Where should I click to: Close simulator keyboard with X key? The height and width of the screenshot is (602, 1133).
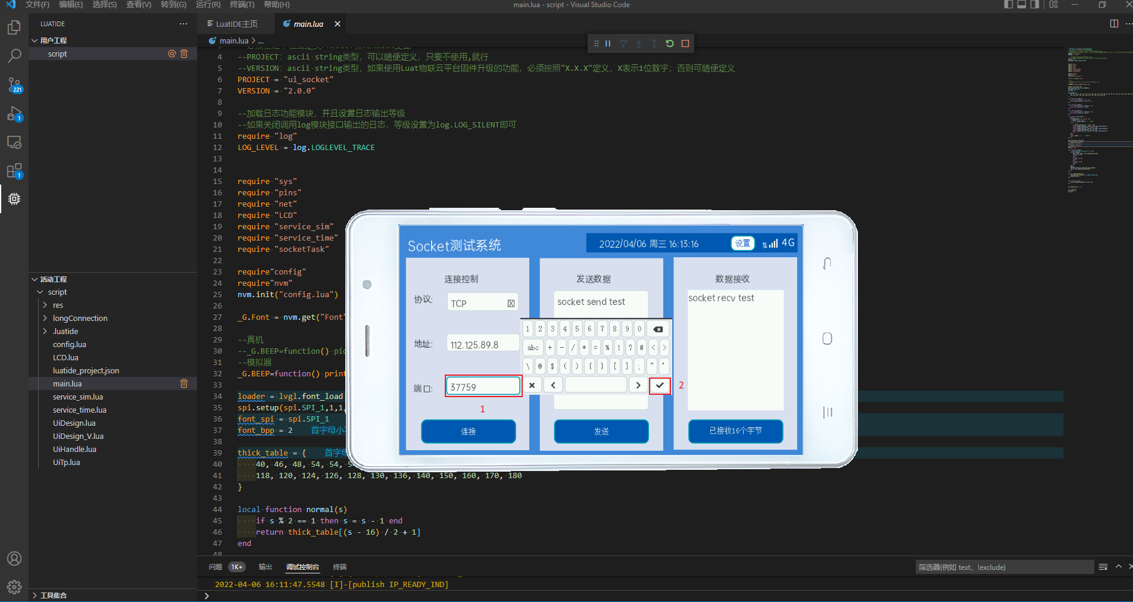coord(532,385)
